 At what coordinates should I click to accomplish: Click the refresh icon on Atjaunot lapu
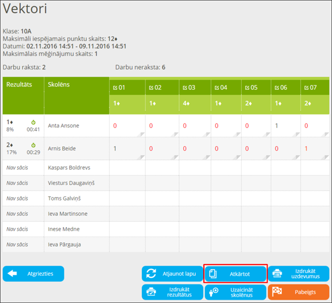click(151, 274)
